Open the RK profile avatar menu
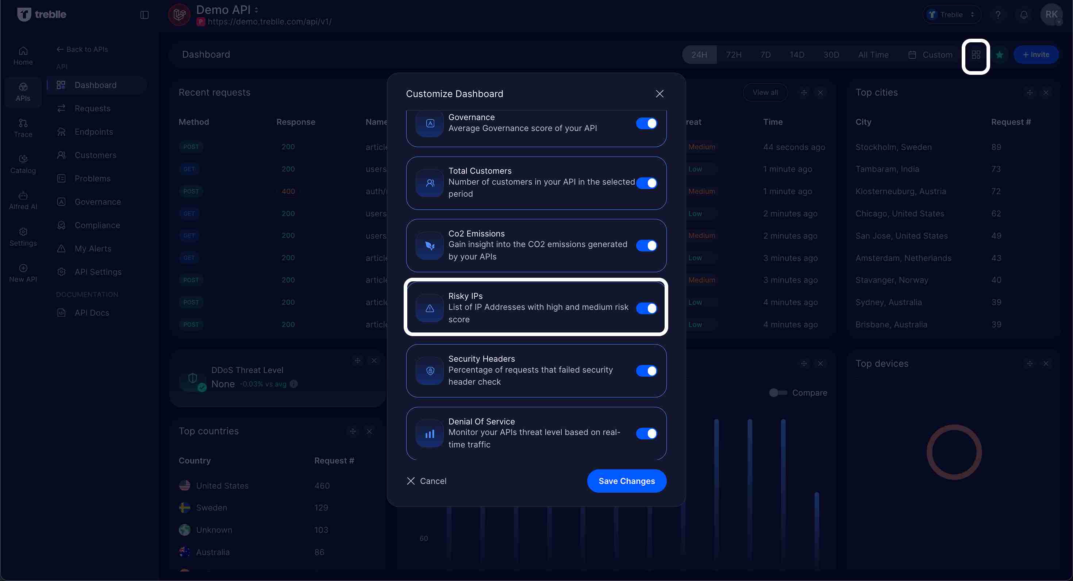Screen dimensions: 1073x581 (x=1052, y=15)
